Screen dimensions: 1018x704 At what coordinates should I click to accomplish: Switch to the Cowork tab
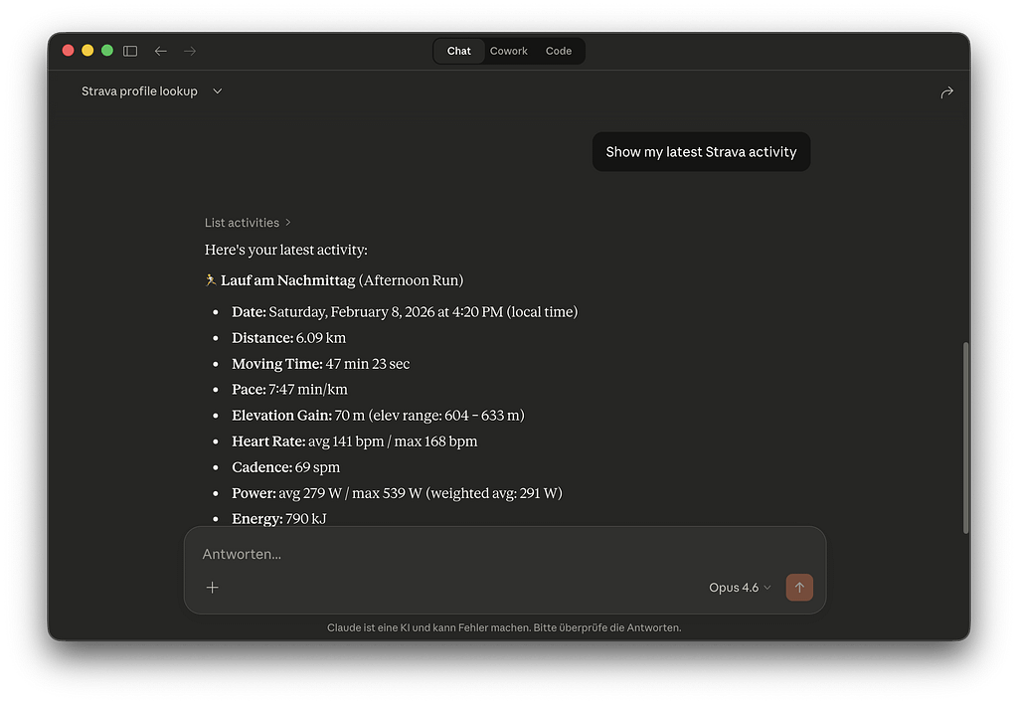click(508, 51)
